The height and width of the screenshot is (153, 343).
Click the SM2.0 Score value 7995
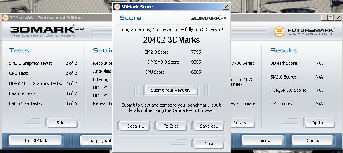196,52
